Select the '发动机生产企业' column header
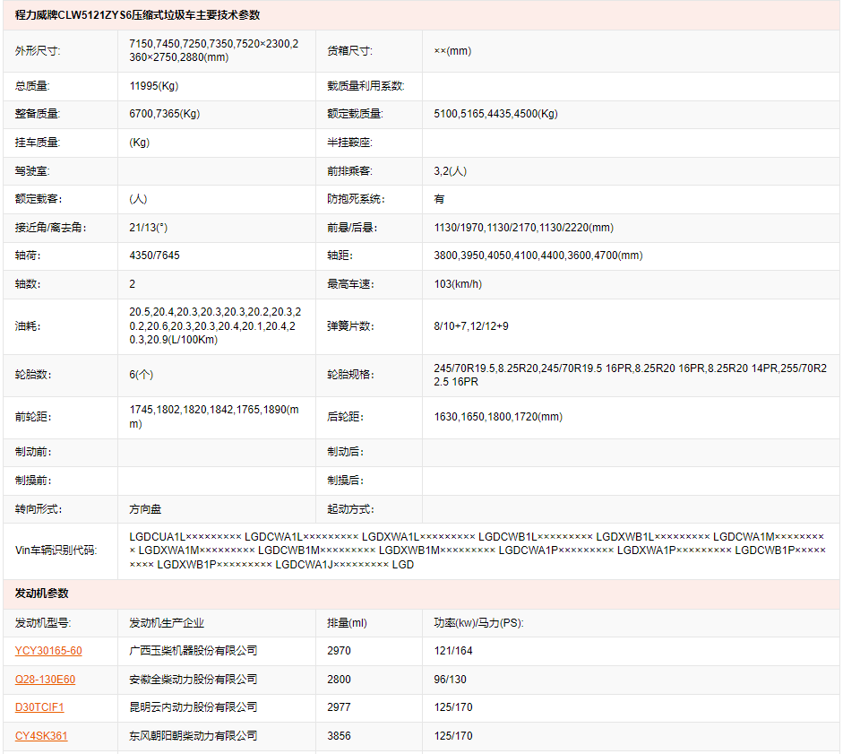 point(167,623)
